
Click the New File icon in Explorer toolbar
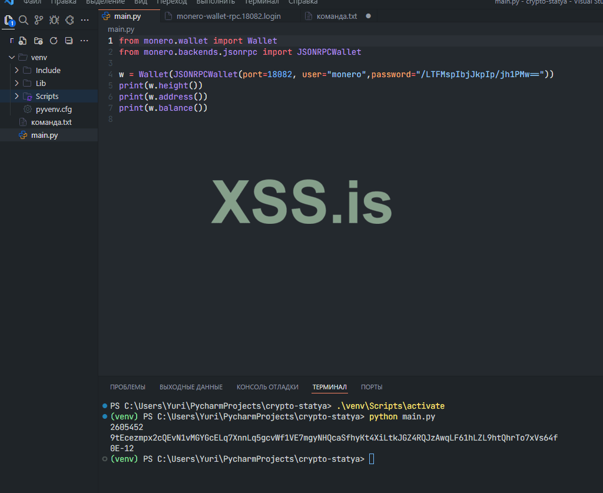point(23,41)
